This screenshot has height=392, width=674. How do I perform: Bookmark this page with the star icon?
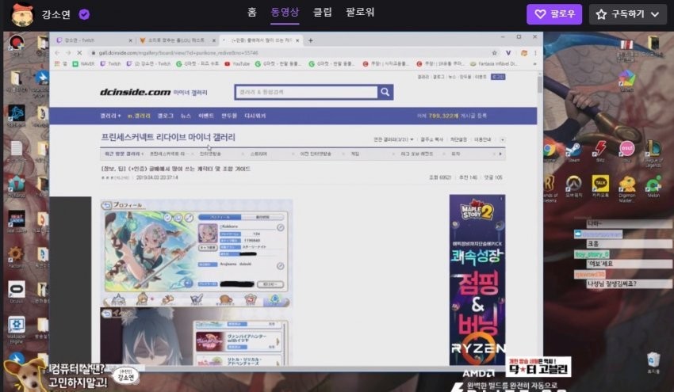pyautogui.click(x=494, y=53)
